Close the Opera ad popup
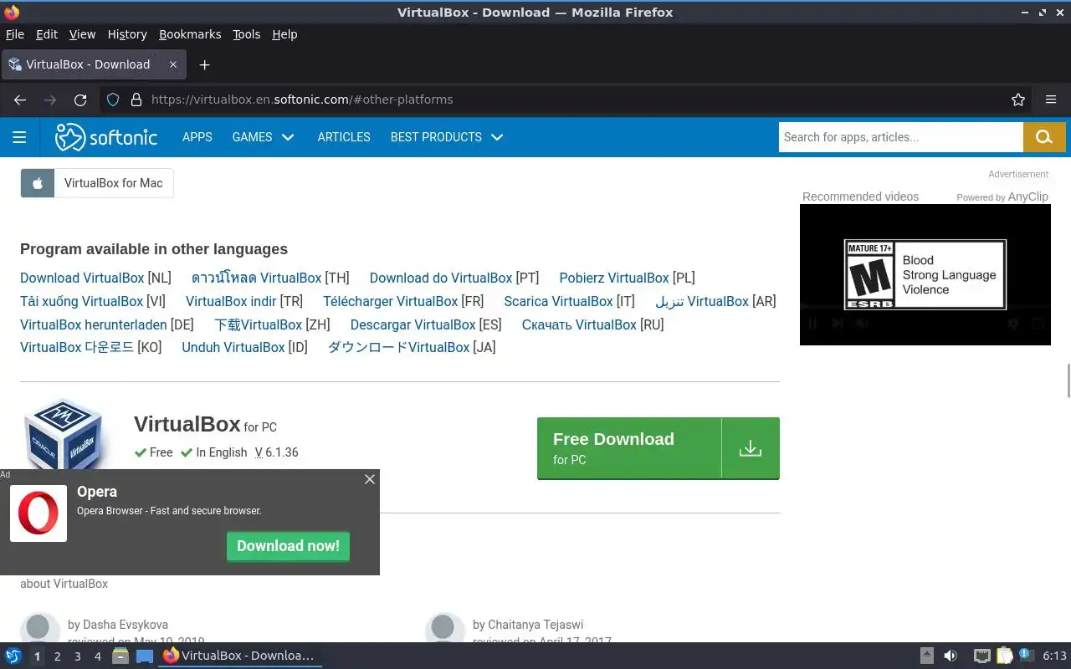The image size is (1071, 669). (x=370, y=479)
